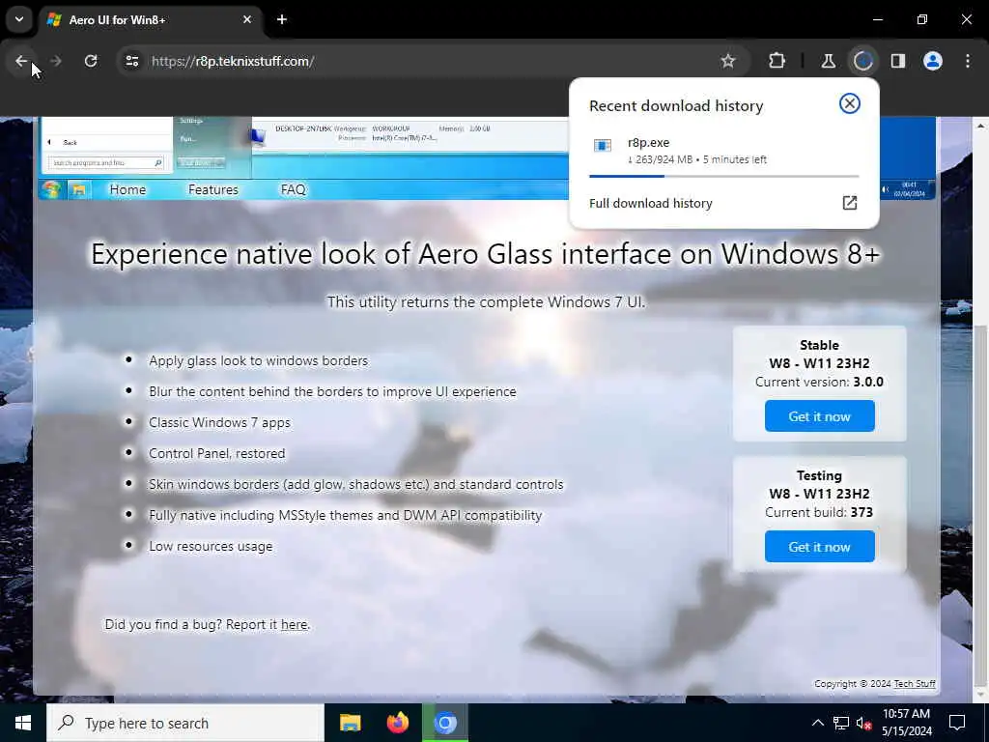Click the network icon in system tray
Viewport: 989px width, 742px height.
(x=841, y=723)
